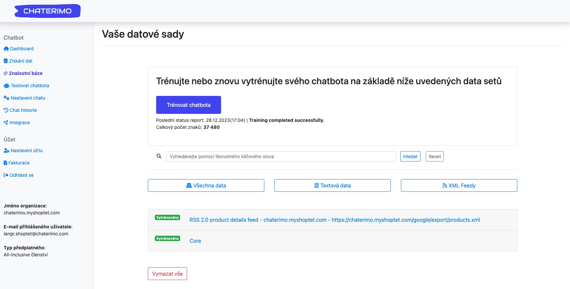Click the Dashboard home icon
The image size is (570, 289).
coord(6,49)
